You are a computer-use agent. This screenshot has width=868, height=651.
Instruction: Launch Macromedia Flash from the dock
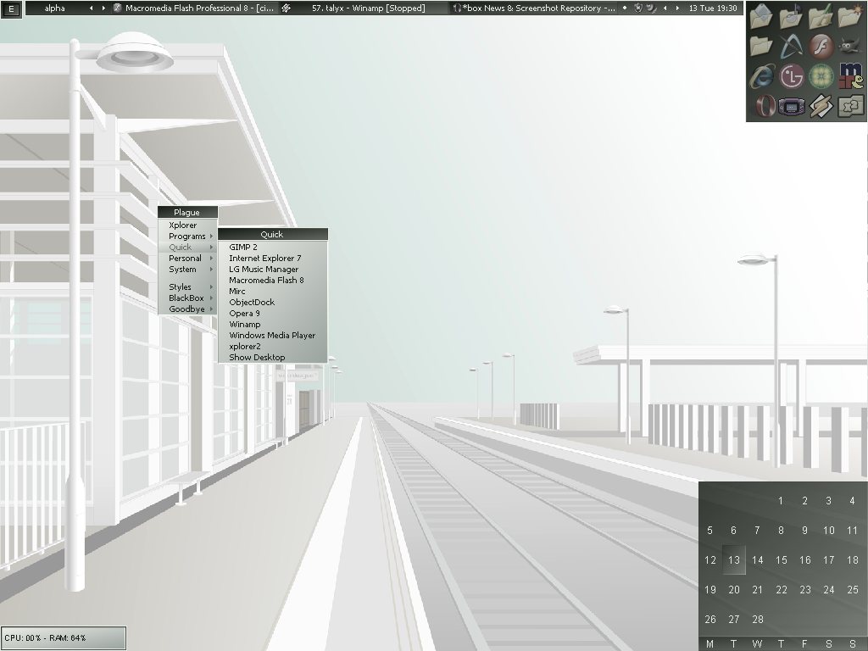(x=821, y=46)
